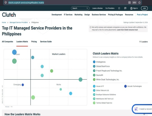Open the Services Guide tab
Screen dimensions: 152x116
(46, 41)
